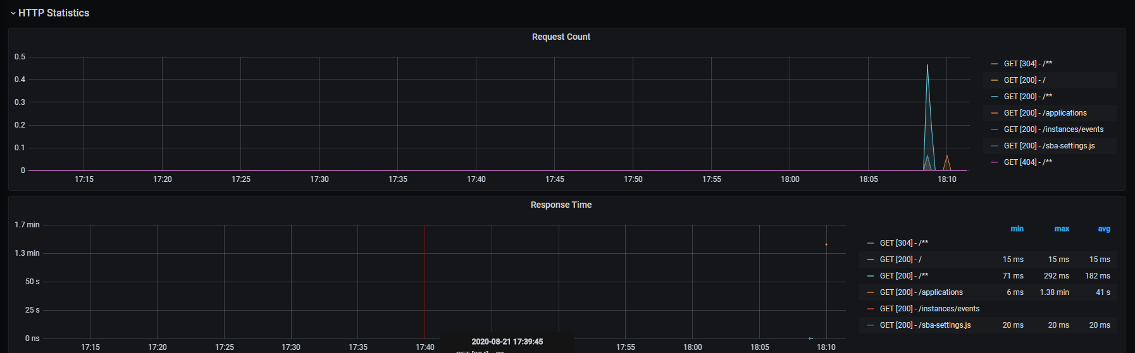Click orange series icon for /applications in Response Time legend
Image resolution: width=1135 pixels, height=353 pixels.
click(871, 292)
